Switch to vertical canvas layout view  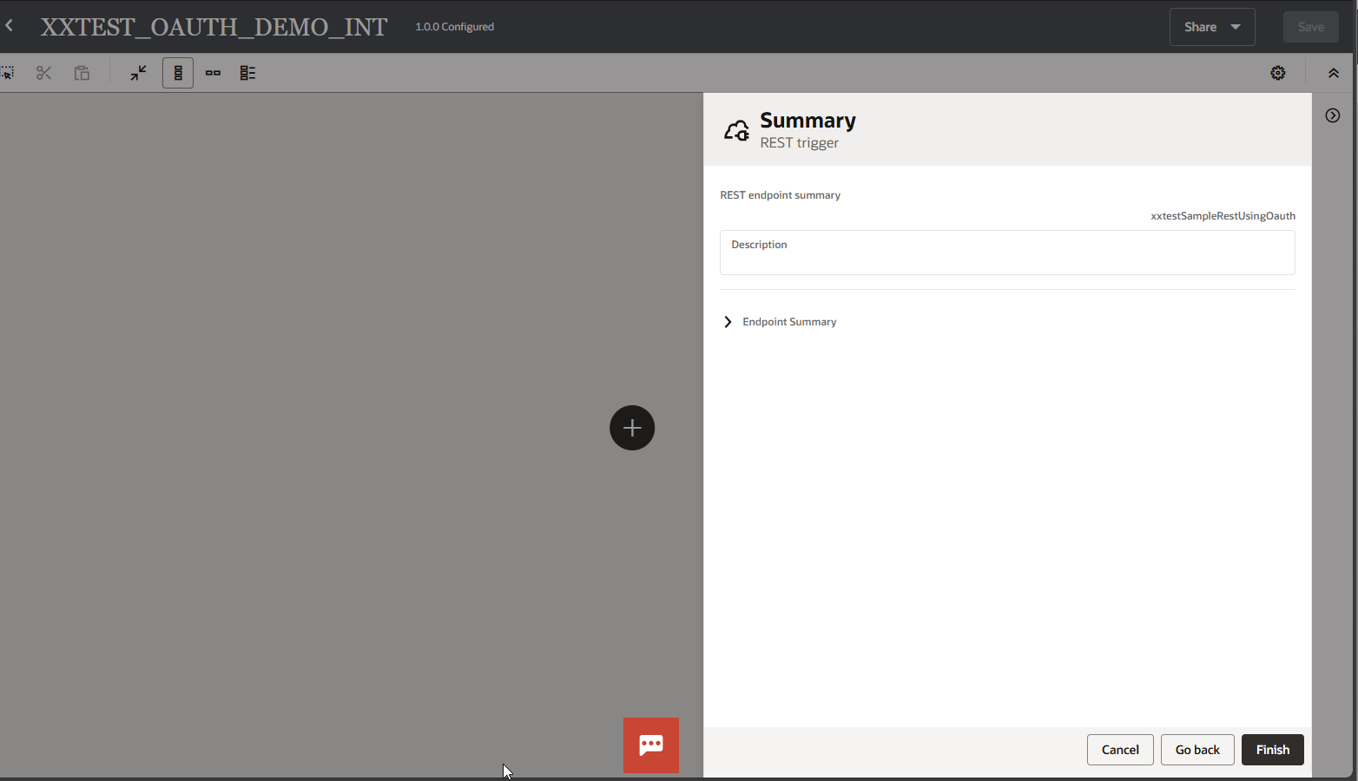click(178, 73)
